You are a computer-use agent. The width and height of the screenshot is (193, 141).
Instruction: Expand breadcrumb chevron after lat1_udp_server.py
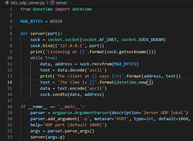coord(47,3)
